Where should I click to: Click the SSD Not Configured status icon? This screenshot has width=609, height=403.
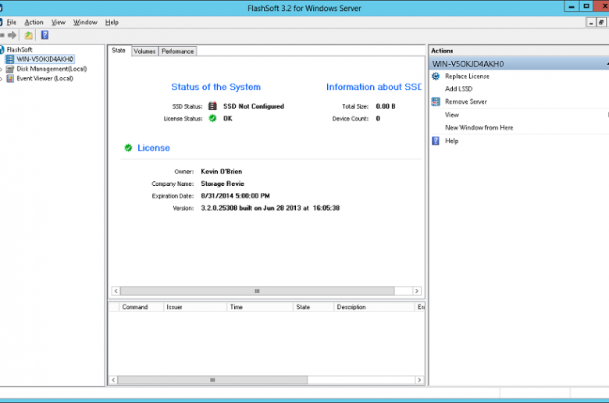(212, 106)
